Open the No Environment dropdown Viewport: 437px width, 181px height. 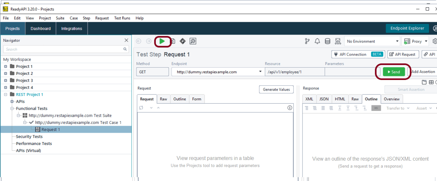(372, 41)
